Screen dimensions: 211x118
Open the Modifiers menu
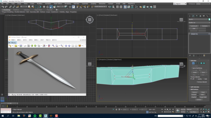(40, 4)
